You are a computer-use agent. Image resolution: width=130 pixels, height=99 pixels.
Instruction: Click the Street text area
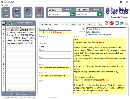point(55,88)
